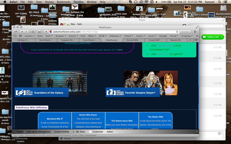This screenshot has width=231, height=144.
Task: Click the Safari share button
Action: point(16,32)
